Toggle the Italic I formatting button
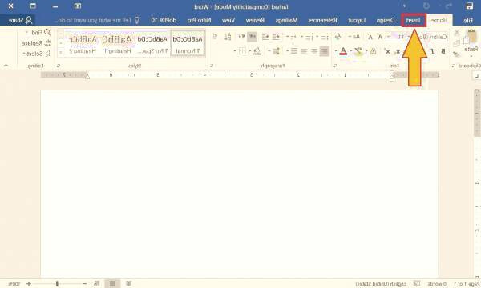Screen dimensions: 481x288 [x=432, y=51]
